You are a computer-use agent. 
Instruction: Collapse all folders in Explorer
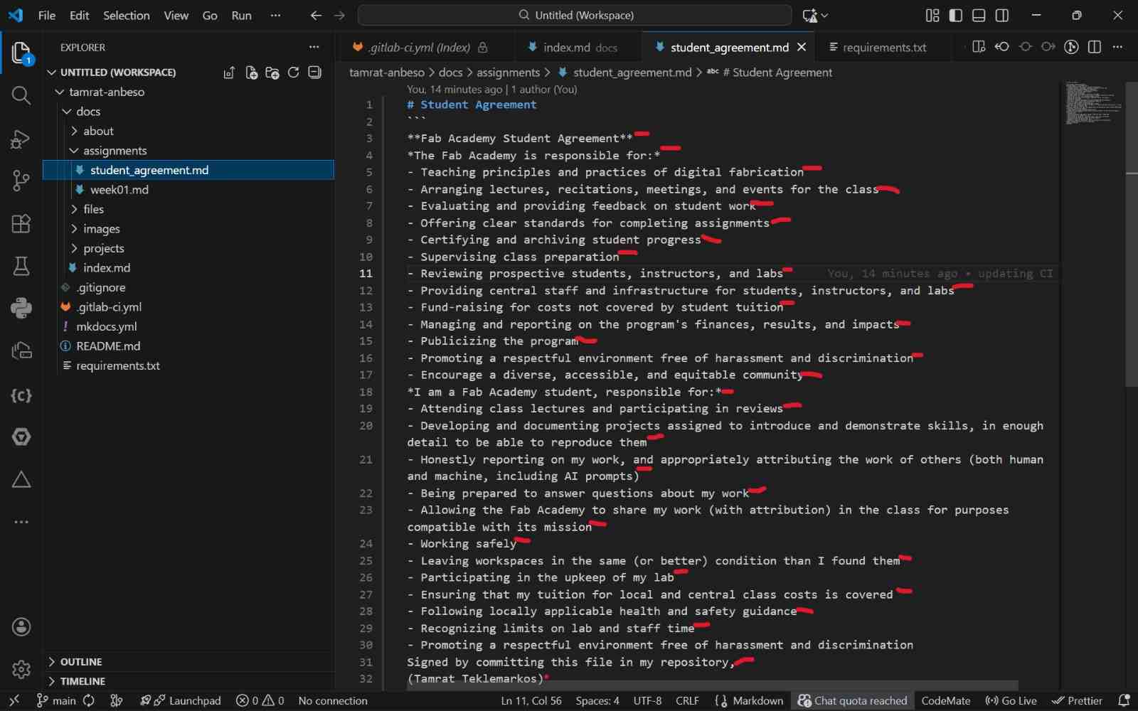(314, 73)
